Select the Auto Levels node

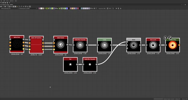(x=153, y=45)
